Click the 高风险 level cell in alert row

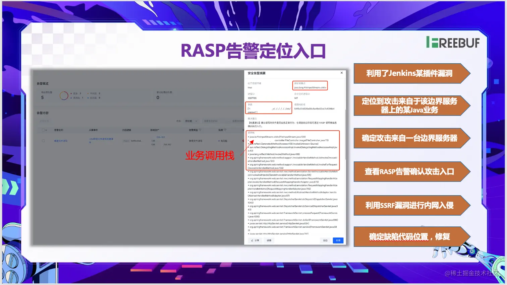(223, 141)
